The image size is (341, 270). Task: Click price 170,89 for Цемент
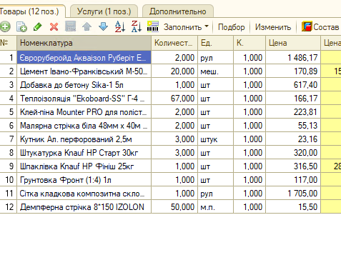pyautogui.click(x=293, y=71)
